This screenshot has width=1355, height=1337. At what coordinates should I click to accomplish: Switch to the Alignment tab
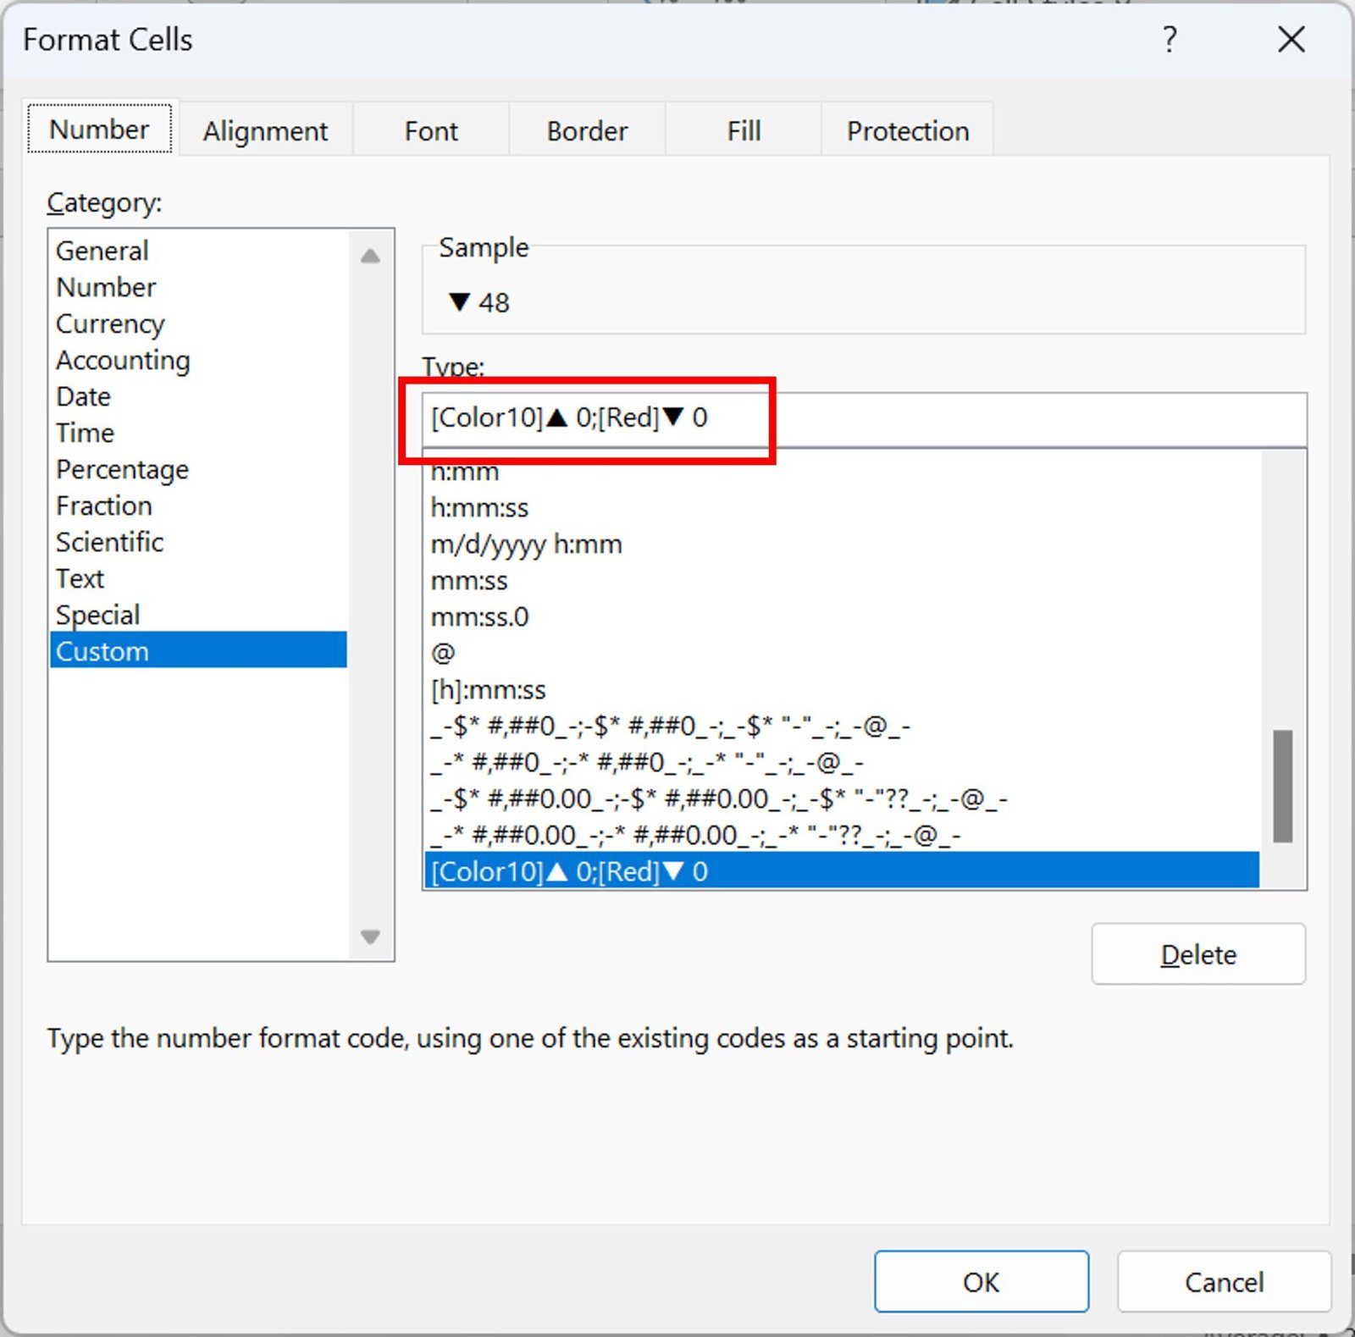click(265, 131)
